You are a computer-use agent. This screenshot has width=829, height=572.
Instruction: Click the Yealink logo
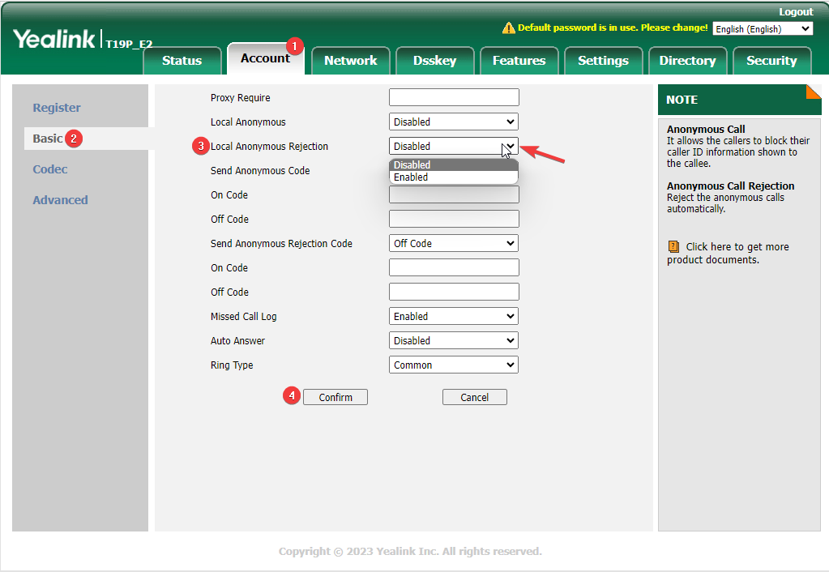tap(54, 38)
